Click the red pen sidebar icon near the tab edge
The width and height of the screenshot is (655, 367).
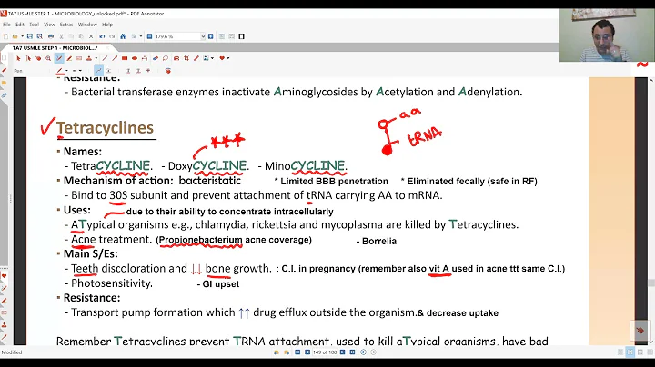tap(5, 70)
